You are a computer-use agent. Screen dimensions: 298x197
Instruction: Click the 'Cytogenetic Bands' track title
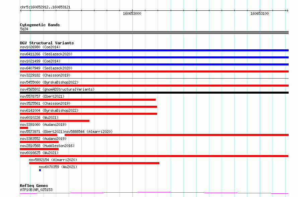40,25
